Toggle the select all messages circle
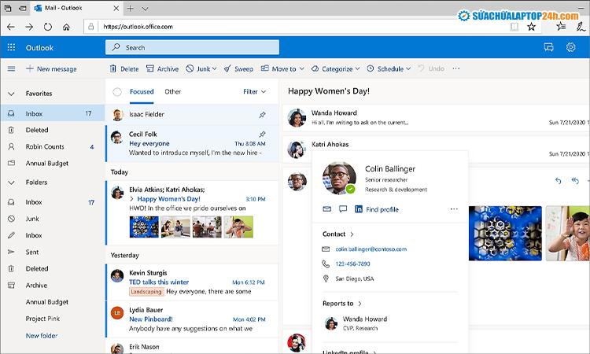This screenshot has width=590, height=354. click(x=117, y=92)
